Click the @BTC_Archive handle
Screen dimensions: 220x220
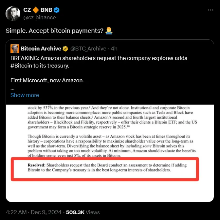pyautogui.click(x=88, y=49)
